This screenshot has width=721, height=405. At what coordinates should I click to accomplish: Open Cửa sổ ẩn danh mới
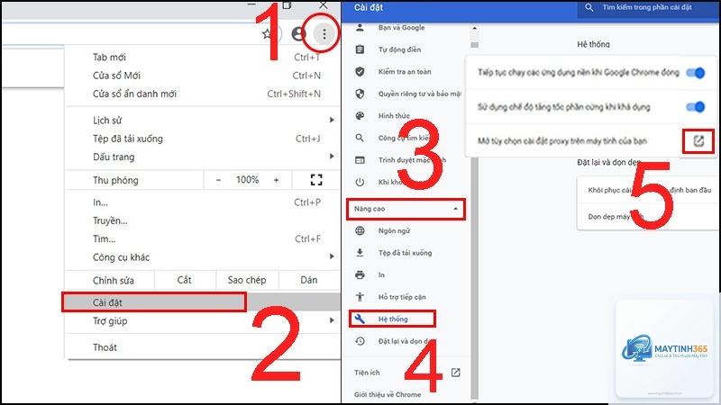202,94
